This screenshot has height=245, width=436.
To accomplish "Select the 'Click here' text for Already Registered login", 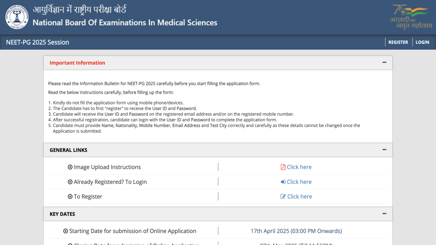I will point(299,182).
